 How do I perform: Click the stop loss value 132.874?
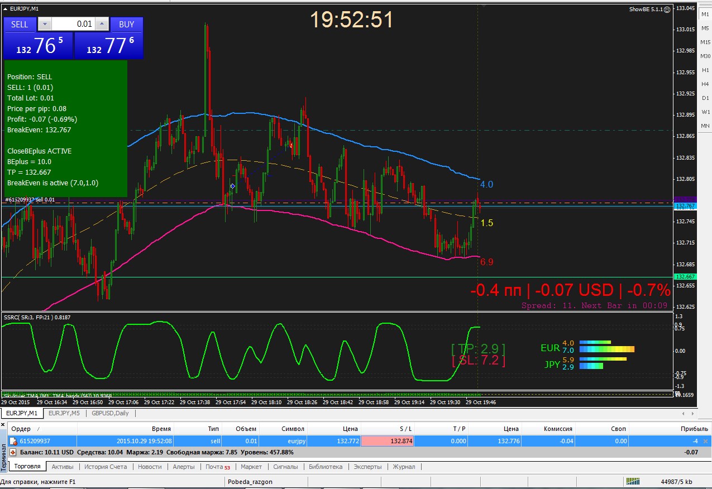(x=388, y=441)
